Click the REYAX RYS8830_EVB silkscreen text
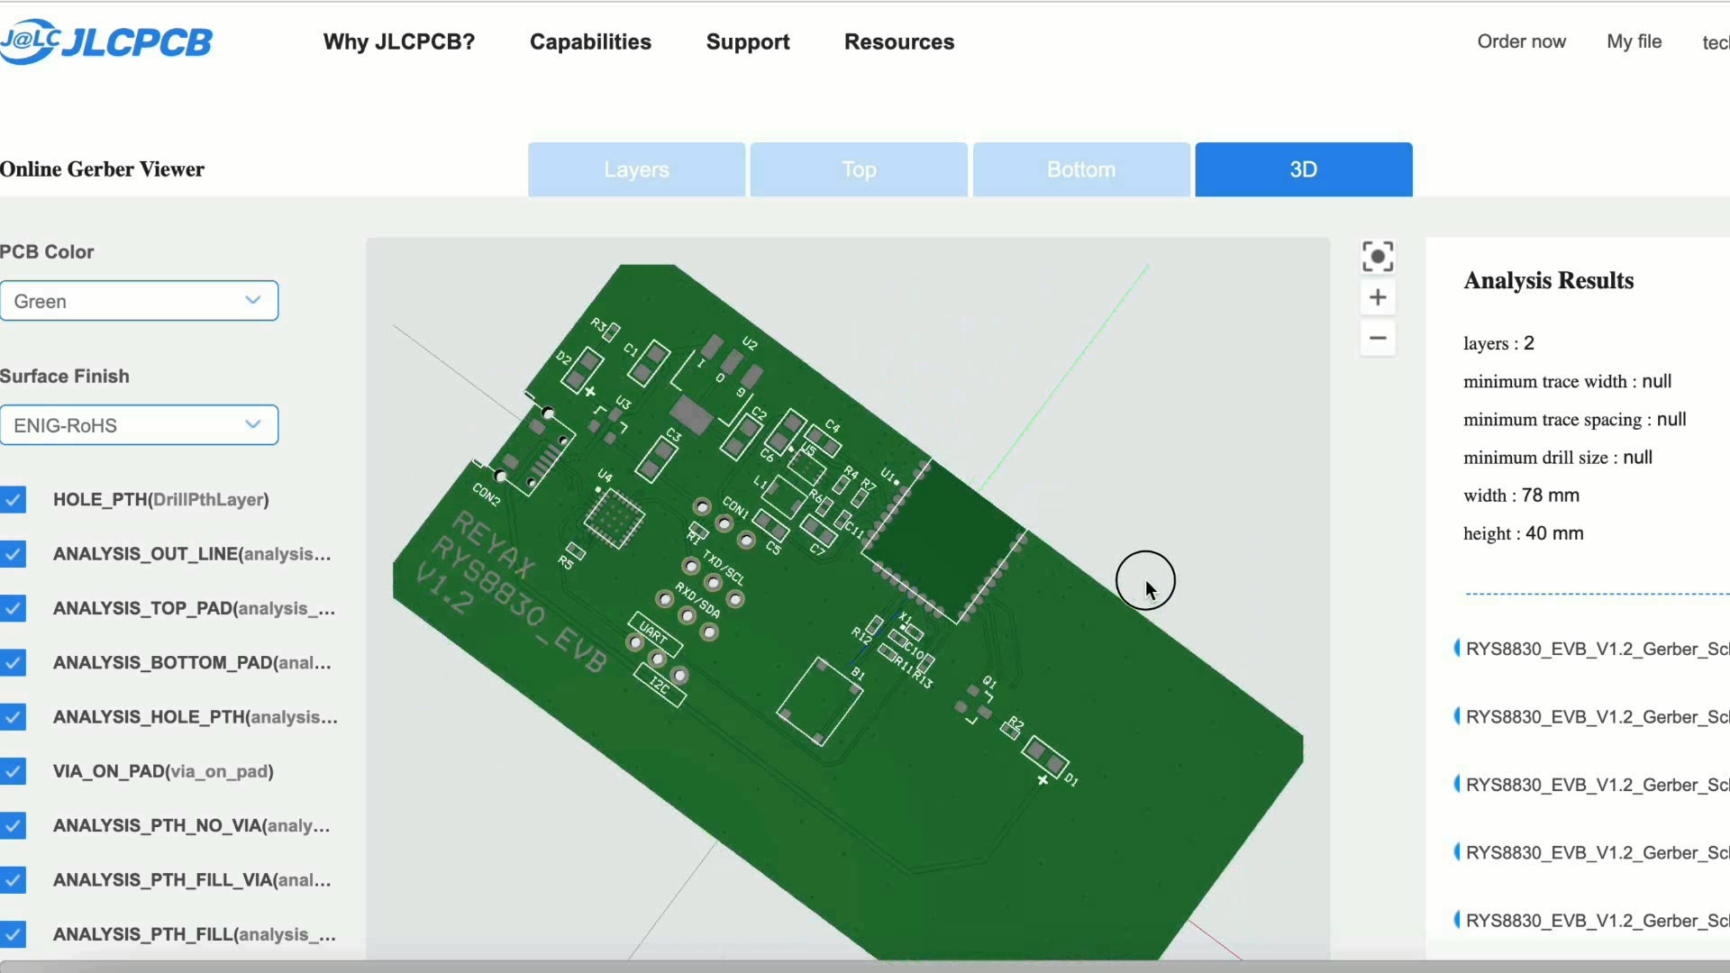This screenshot has width=1730, height=973. pyautogui.click(x=512, y=590)
